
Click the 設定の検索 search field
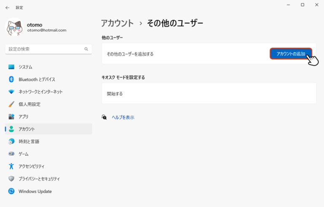(x=44, y=49)
